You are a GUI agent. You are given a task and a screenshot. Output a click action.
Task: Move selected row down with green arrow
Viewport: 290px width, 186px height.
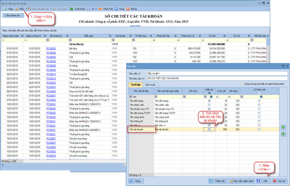tap(283, 134)
